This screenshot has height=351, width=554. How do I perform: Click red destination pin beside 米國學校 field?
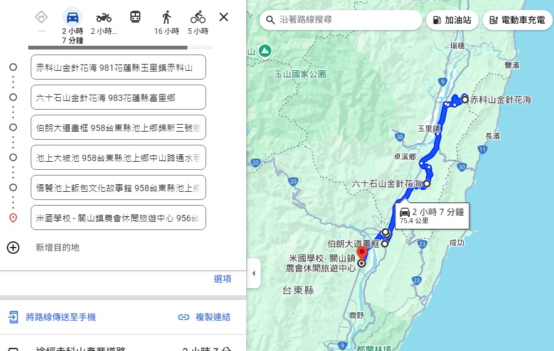click(13, 218)
